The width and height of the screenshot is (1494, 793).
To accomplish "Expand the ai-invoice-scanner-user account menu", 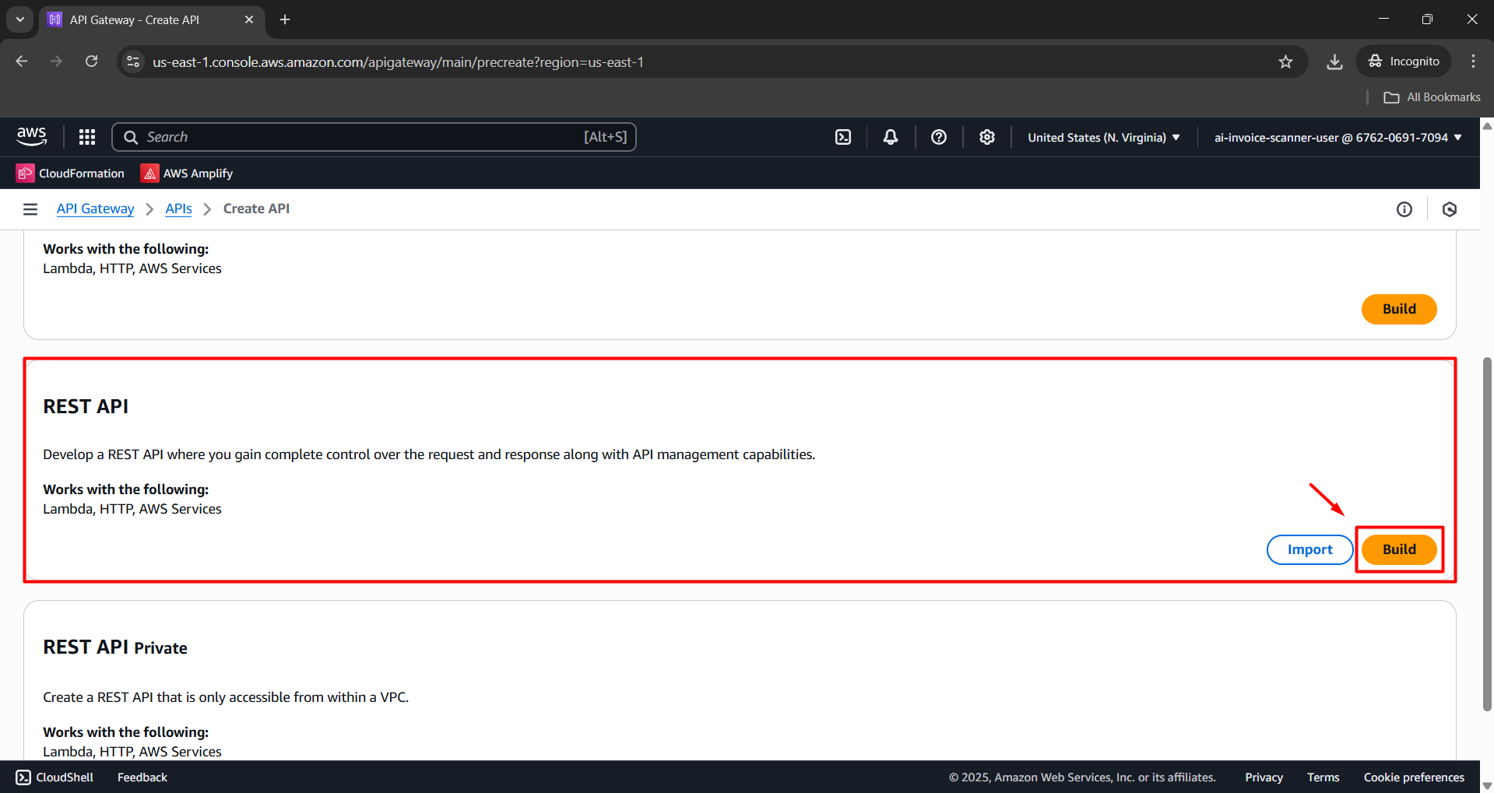I will click(1338, 137).
